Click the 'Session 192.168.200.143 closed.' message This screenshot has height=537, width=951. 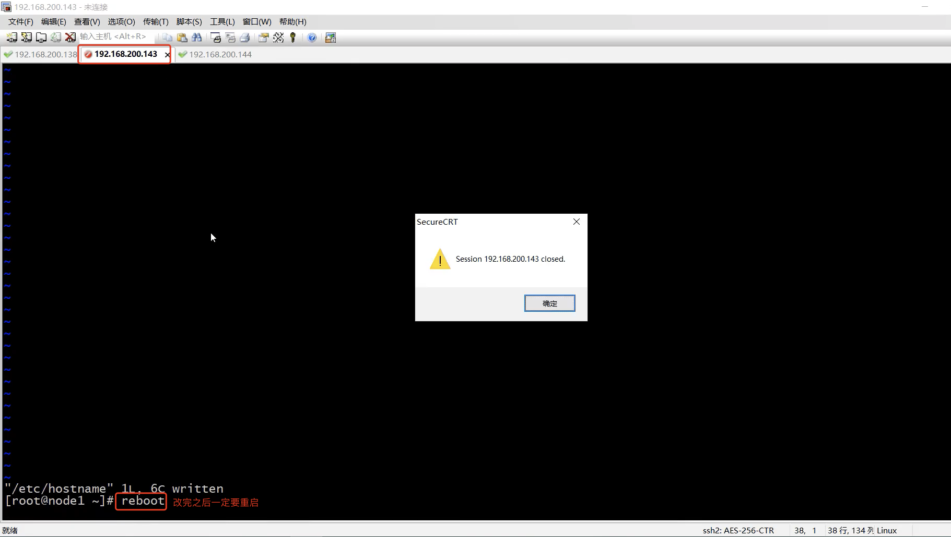pyautogui.click(x=511, y=259)
